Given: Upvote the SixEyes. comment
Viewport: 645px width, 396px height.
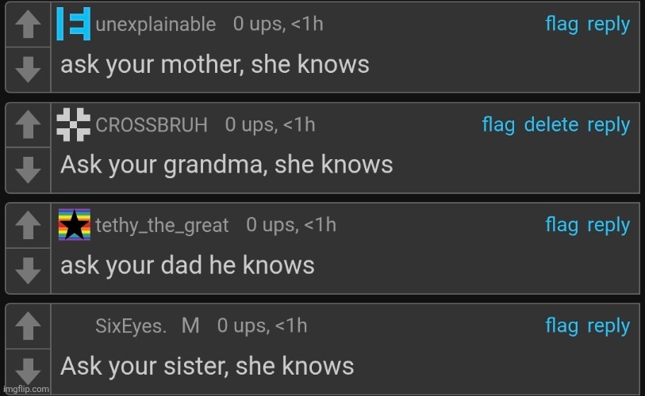Looking at the screenshot, I should pyautogui.click(x=28, y=326).
